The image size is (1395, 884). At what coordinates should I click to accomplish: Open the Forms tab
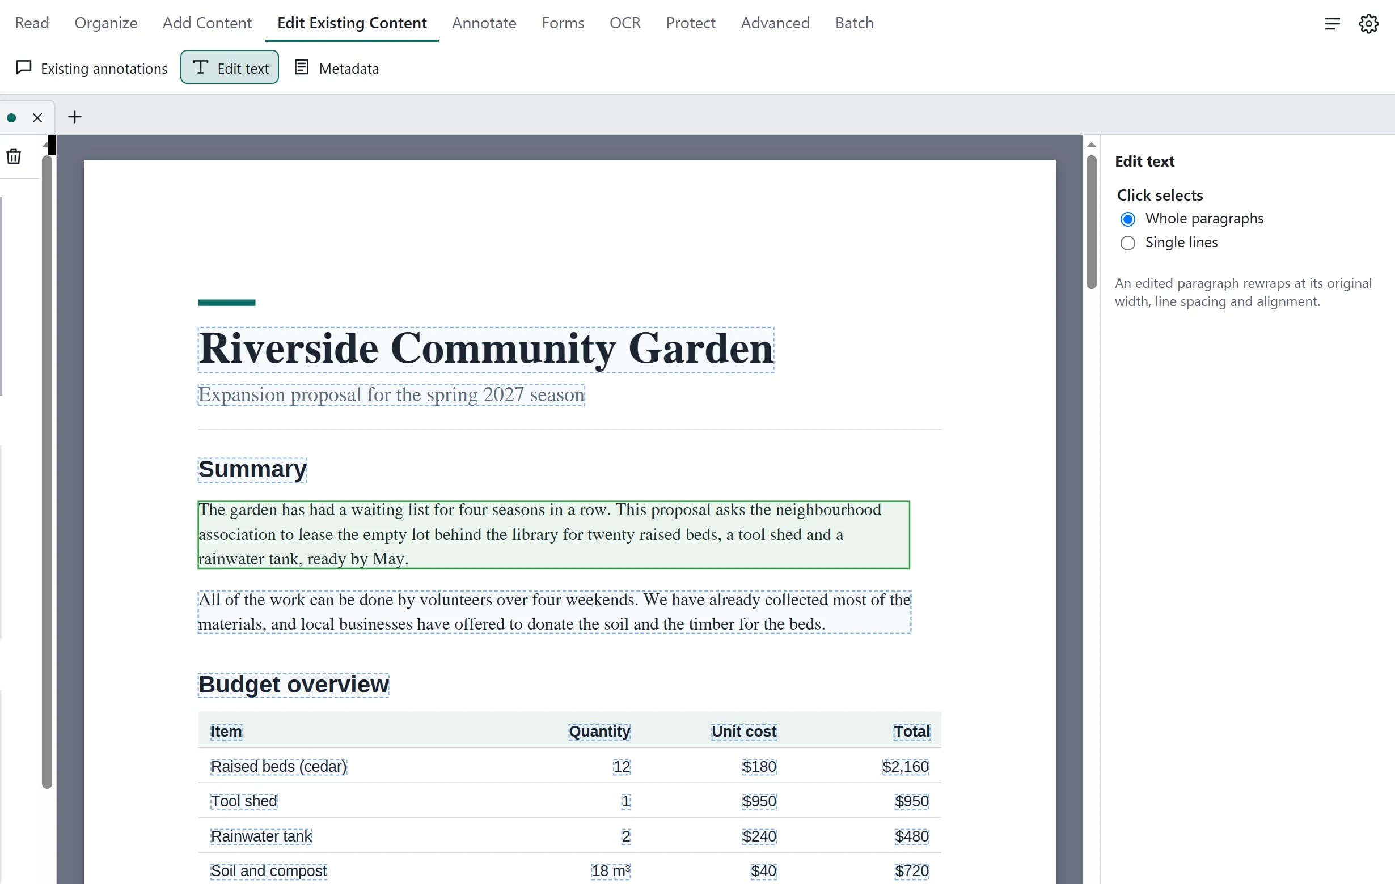pyautogui.click(x=563, y=23)
